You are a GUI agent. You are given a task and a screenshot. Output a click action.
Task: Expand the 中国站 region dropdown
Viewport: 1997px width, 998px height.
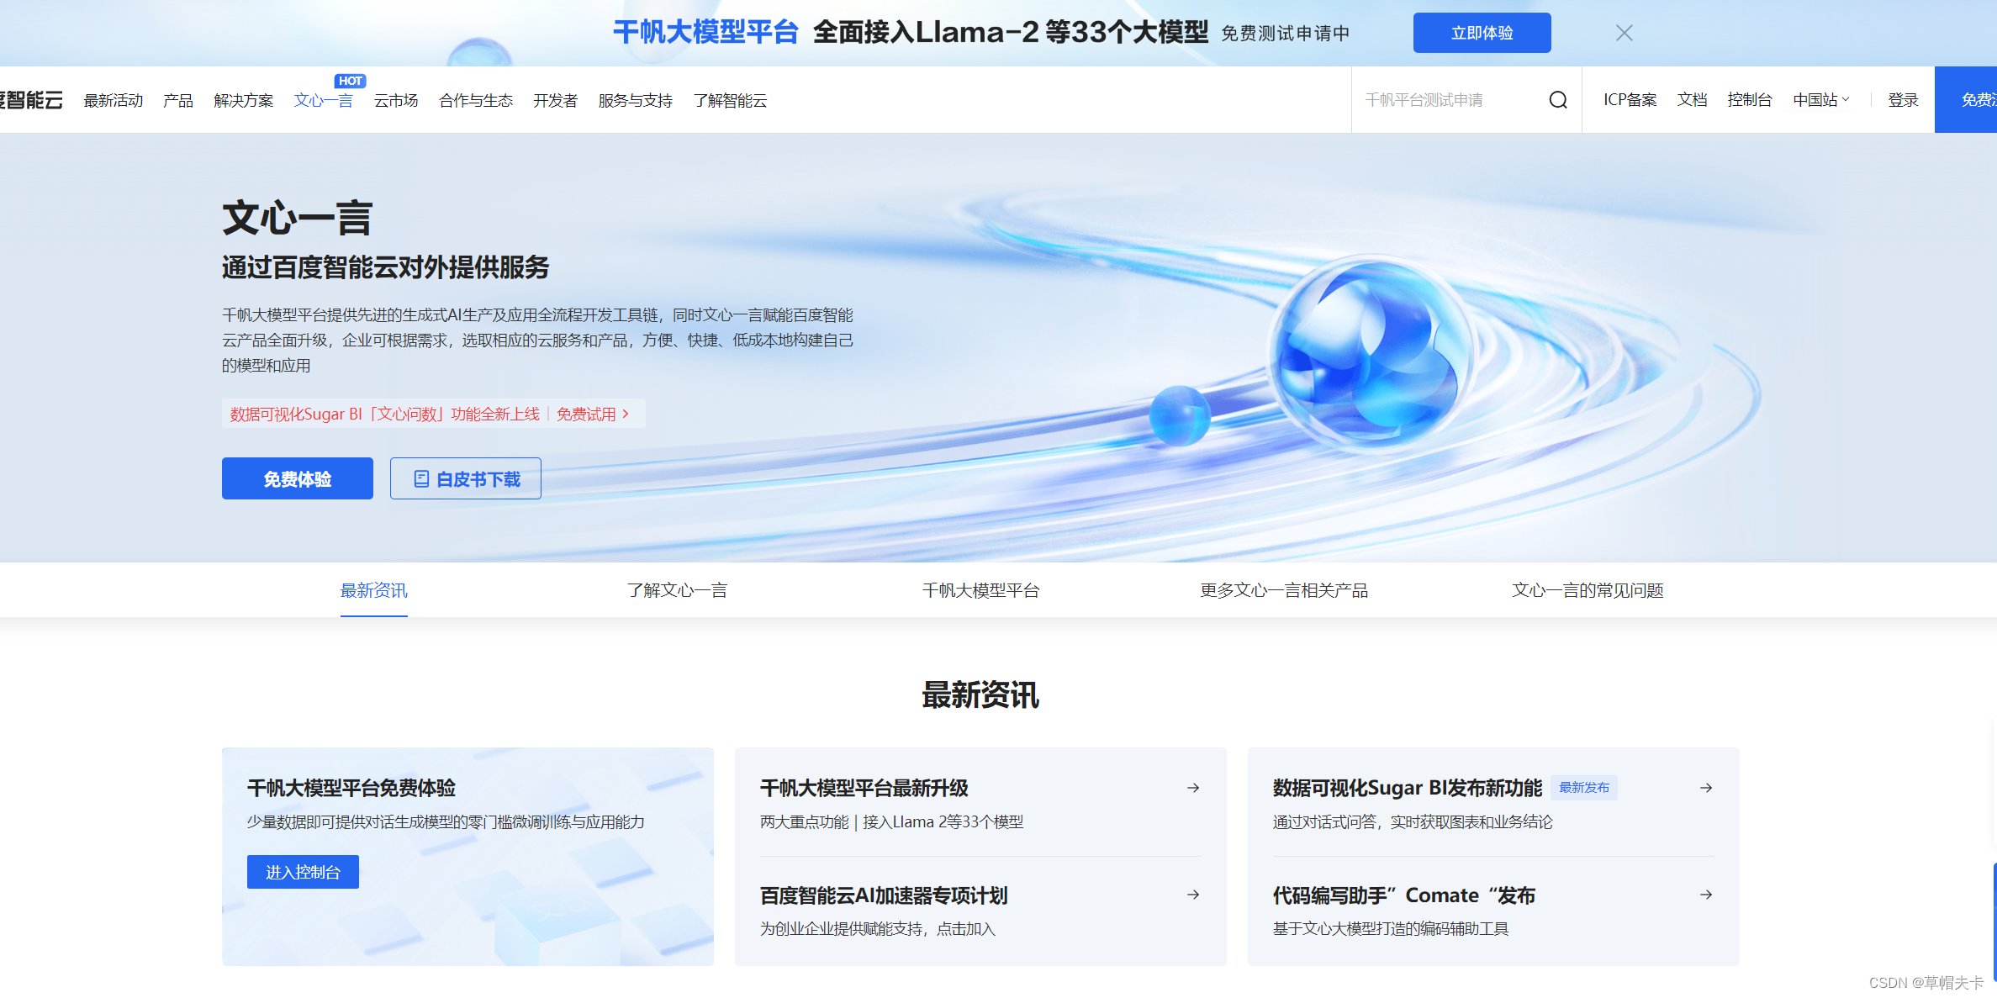click(x=1821, y=100)
